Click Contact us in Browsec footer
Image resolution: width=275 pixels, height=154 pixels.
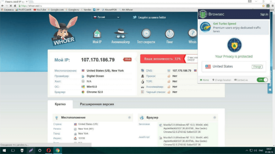(x=241, y=80)
